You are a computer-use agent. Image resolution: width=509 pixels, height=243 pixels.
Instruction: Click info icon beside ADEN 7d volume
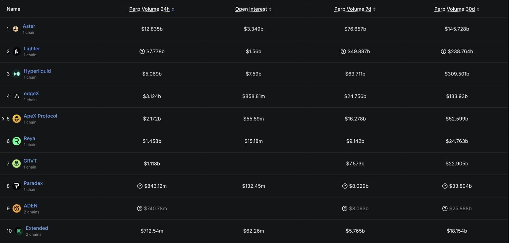click(x=345, y=209)
